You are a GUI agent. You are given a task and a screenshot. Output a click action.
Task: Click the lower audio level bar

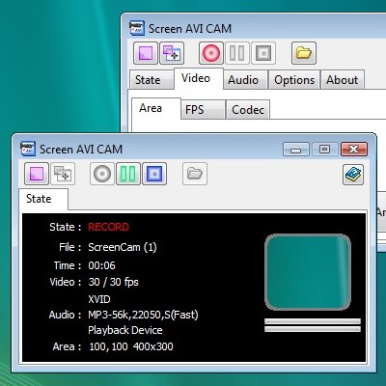[313, 329]
